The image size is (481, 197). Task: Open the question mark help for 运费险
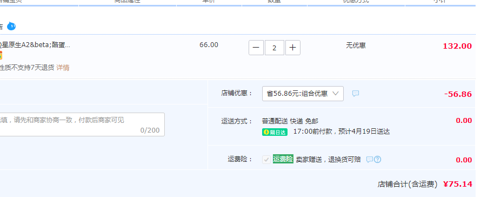tap(378, 160)
